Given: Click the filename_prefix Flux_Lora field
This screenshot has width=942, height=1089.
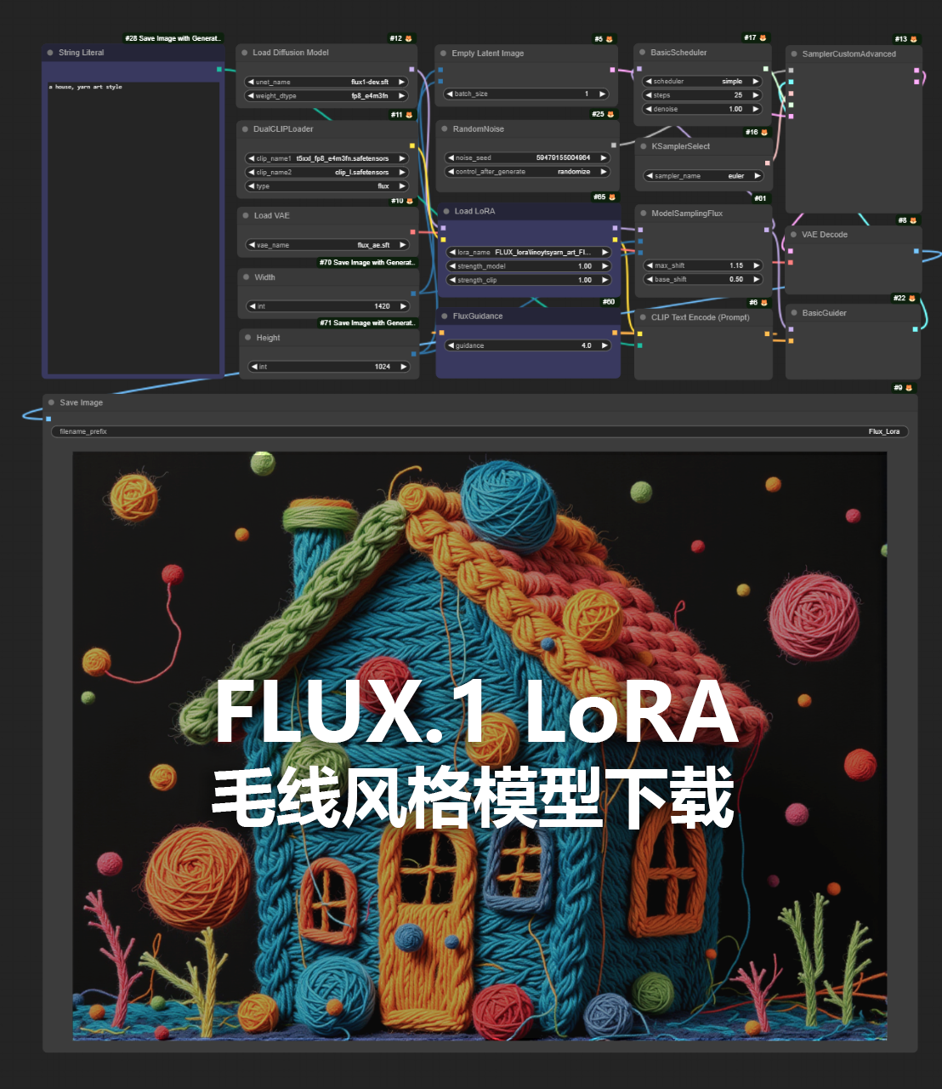Looking at the screenshot, I should [x=480, y=431].
